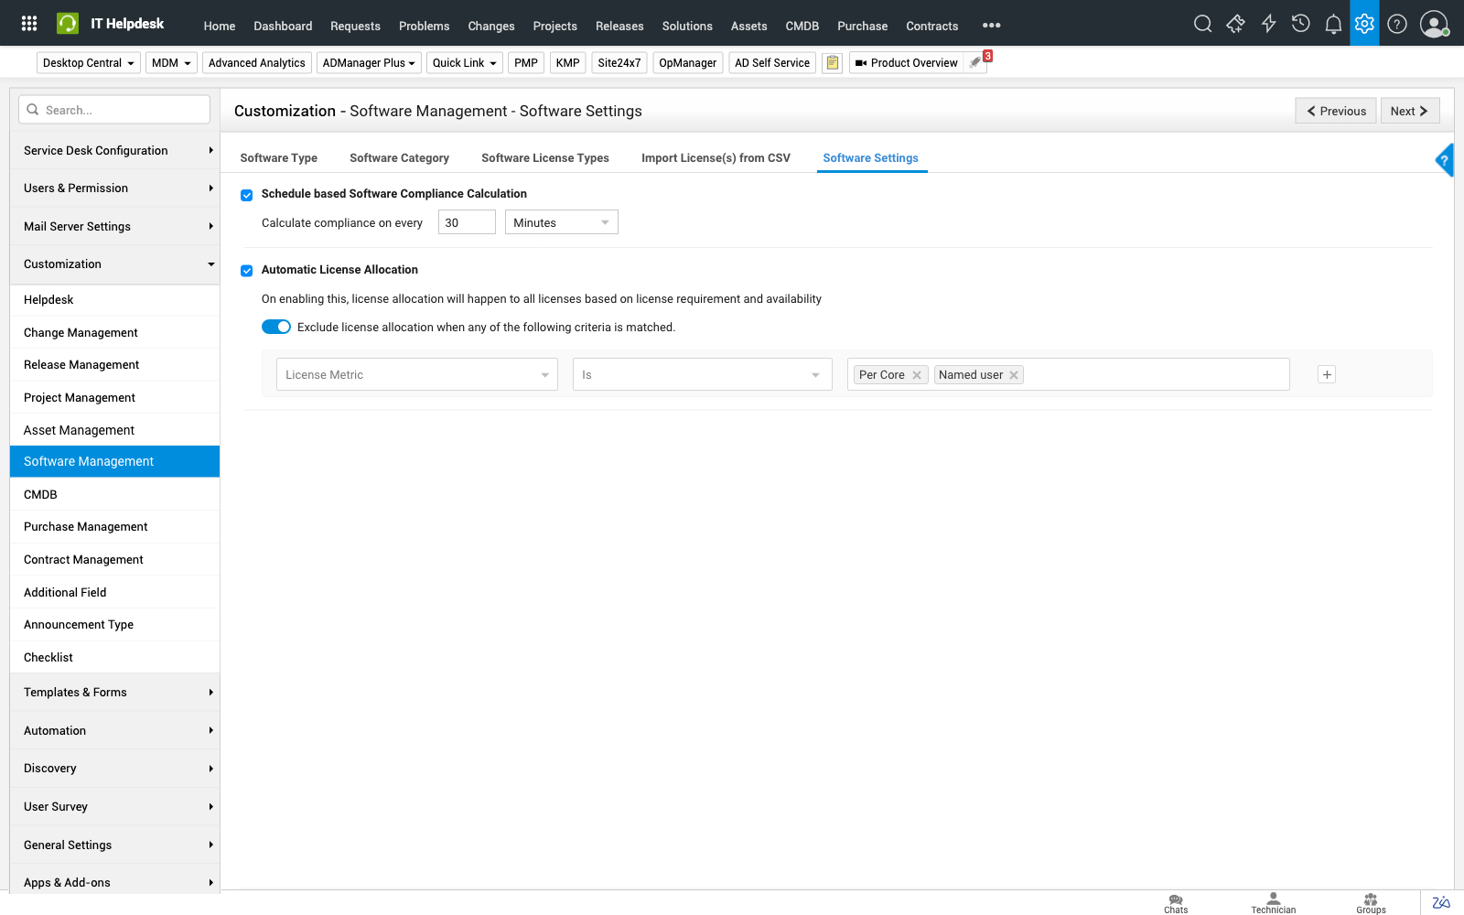
Task: Open the apps grid launcher icon
Action: 28,24
